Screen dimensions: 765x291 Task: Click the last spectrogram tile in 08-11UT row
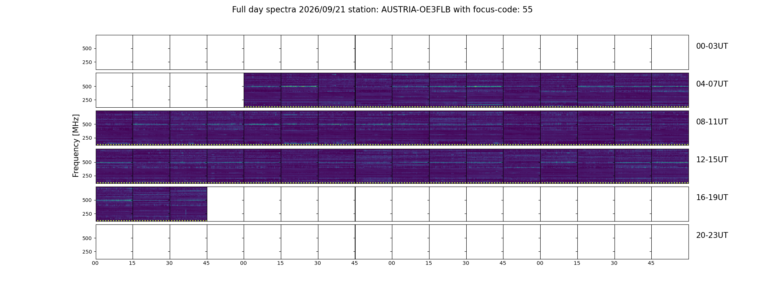point(670,128)
